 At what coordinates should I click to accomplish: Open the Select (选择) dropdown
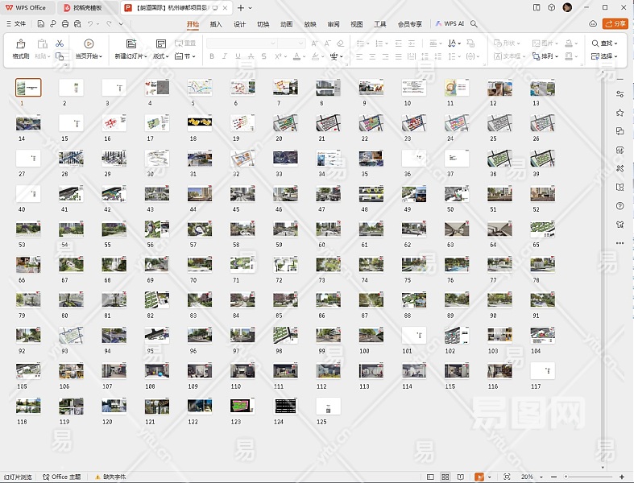pos(605,56)
